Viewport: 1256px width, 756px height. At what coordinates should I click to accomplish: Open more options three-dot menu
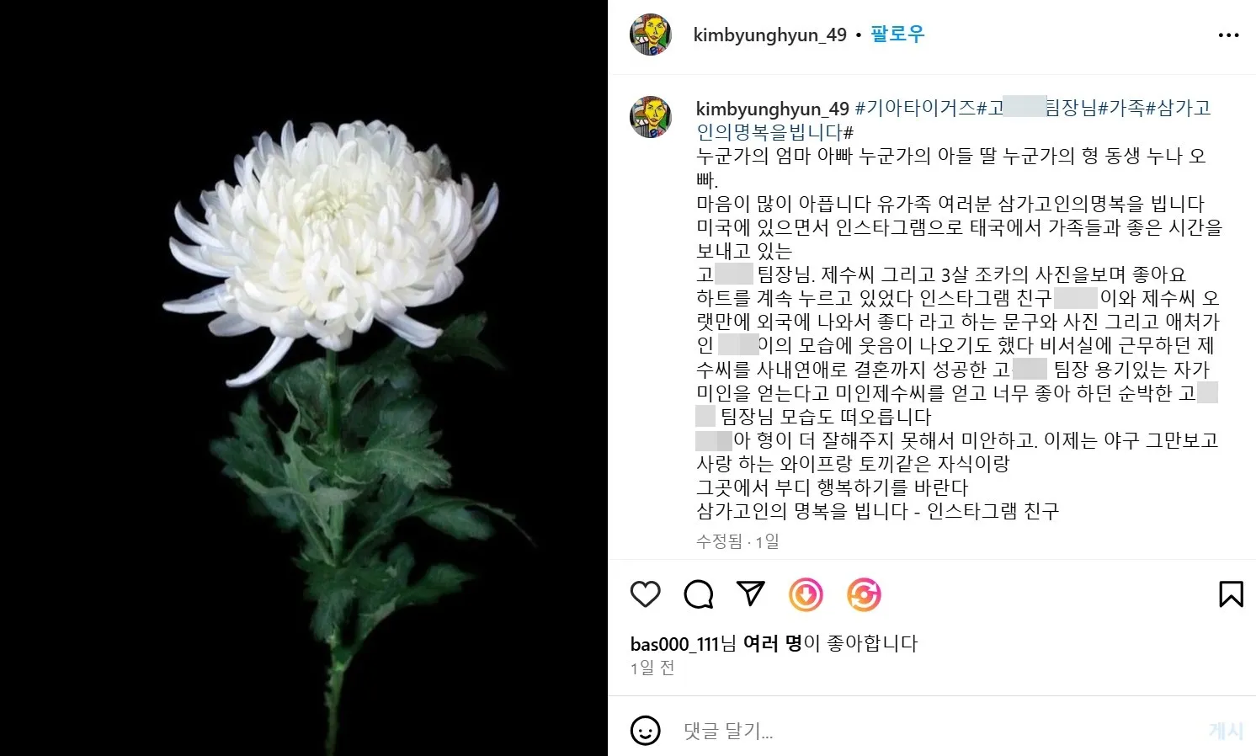point(1228,35)
